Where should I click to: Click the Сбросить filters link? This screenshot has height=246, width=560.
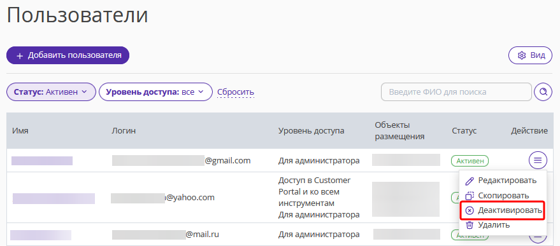point(236,92)
